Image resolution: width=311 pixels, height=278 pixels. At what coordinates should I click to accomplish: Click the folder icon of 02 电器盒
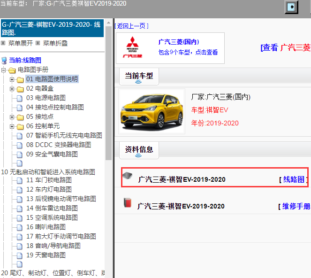click(x=20, y=89)
